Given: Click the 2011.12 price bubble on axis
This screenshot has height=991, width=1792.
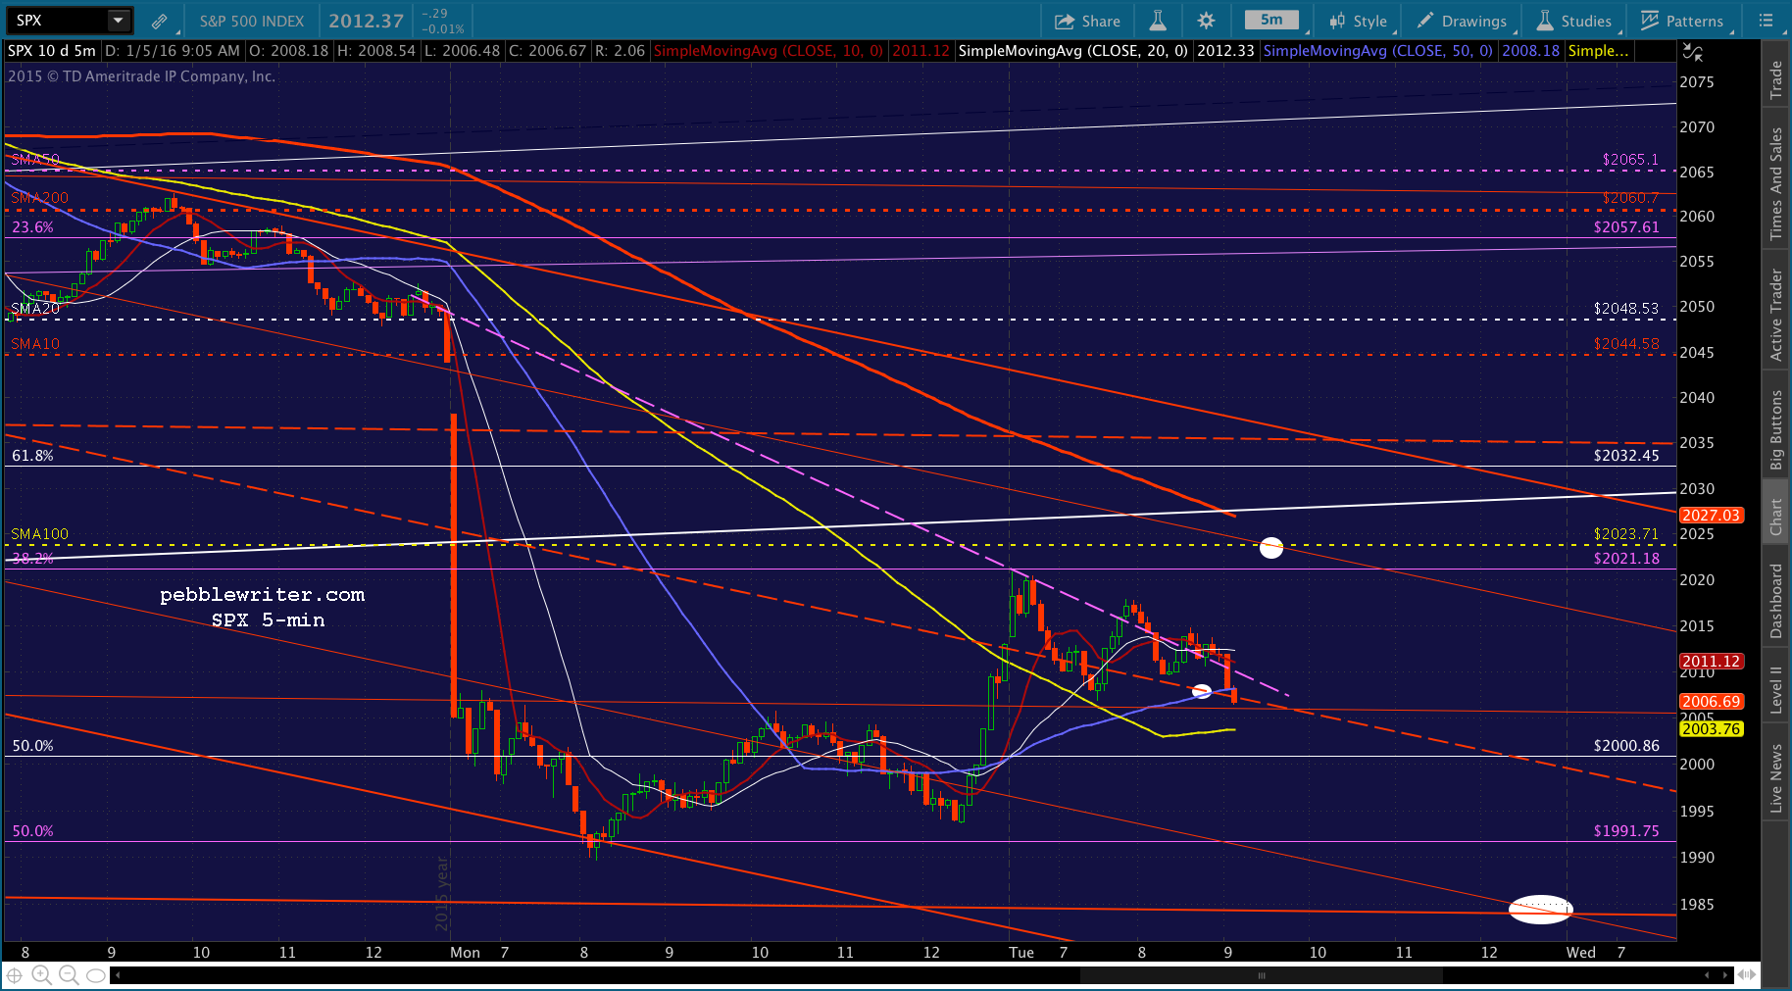Looking at the screenshot, I should click(1712, 662).
